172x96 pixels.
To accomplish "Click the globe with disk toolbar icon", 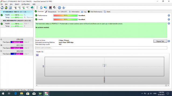I will [32, 8].
